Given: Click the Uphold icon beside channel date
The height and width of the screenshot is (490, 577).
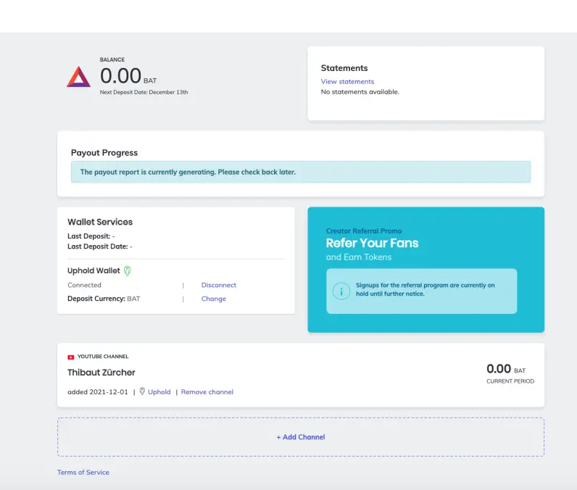Looking at the screenshot, I should (x=142, y=391).
